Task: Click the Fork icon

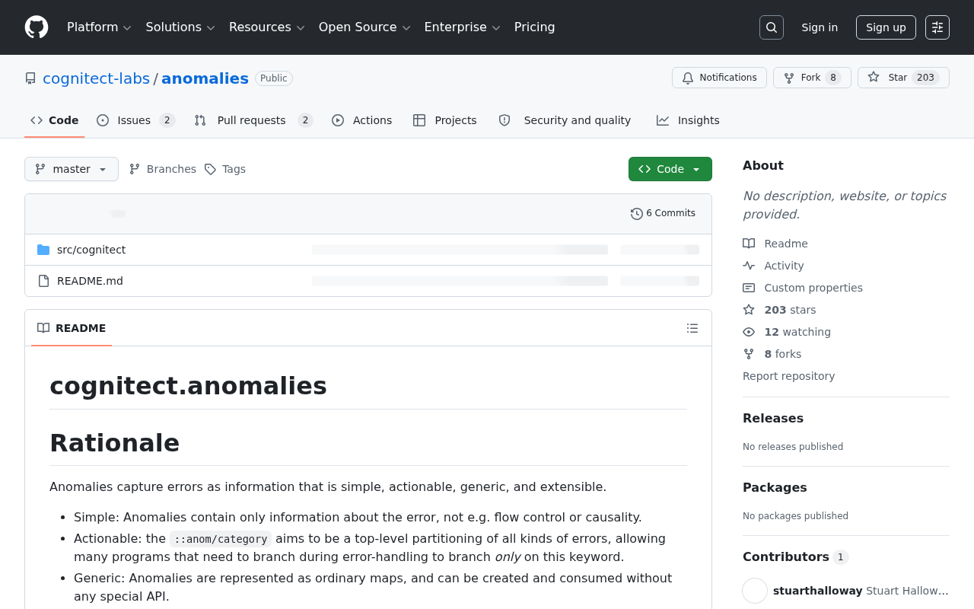Action: 789,78
